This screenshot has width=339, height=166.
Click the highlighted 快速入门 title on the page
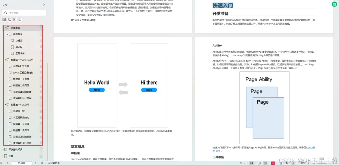pos(223,5)
